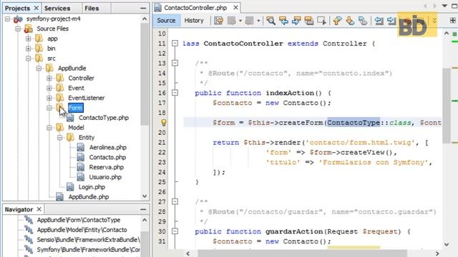Click the symfony-project-m4 project icon

tap(18, 19)
